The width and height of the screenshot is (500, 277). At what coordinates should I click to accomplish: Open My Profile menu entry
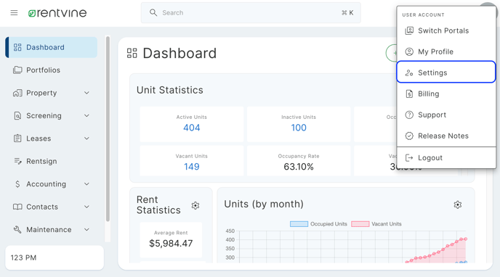point(446,51)
